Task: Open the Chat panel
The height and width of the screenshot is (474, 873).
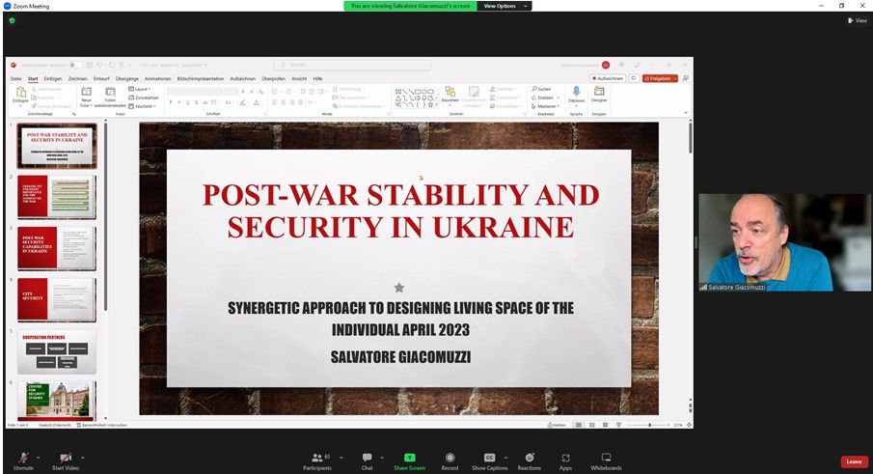Action: coord(367,458)
